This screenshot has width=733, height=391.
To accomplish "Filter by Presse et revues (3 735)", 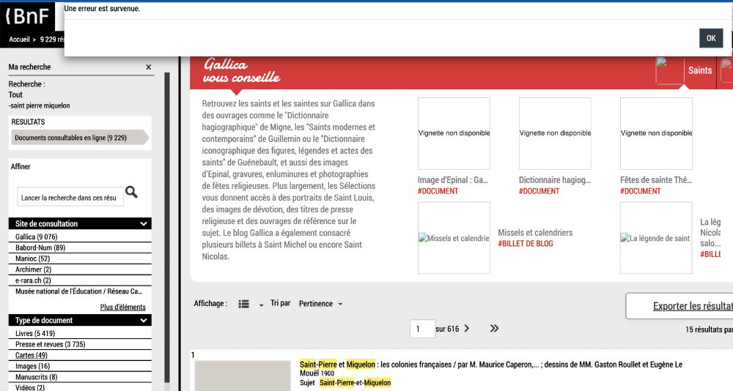I will coord(50,344).
